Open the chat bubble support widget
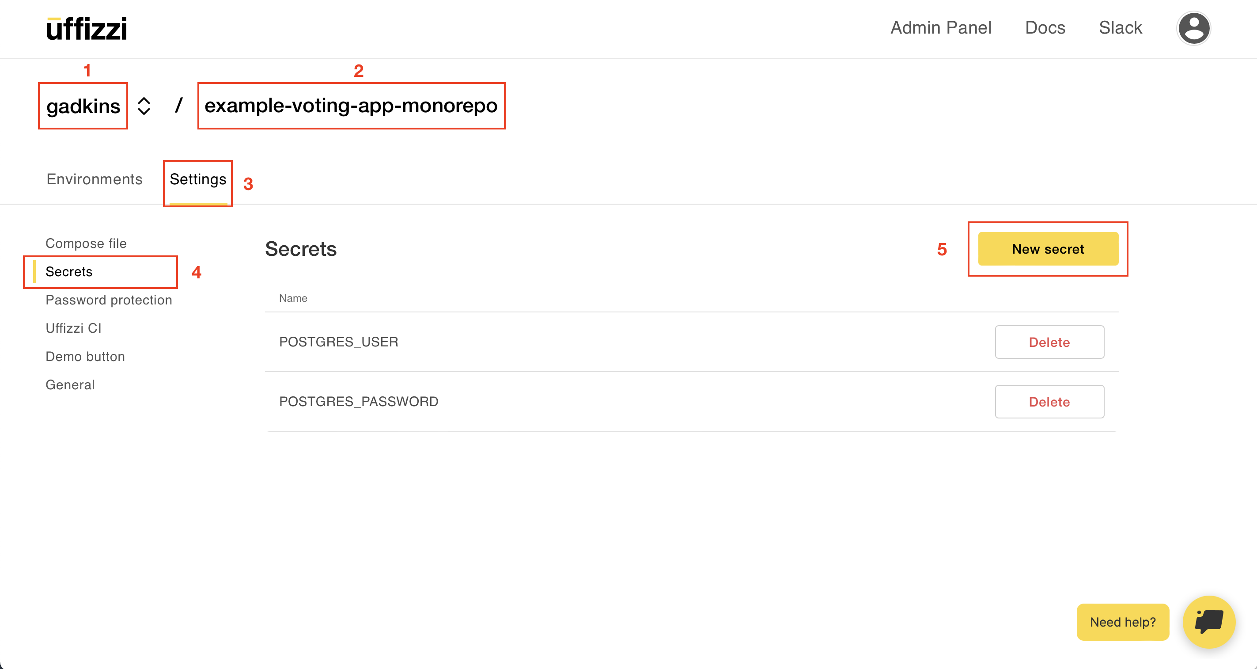The height and width of the screenshot is (669, 1257). 1209,622
